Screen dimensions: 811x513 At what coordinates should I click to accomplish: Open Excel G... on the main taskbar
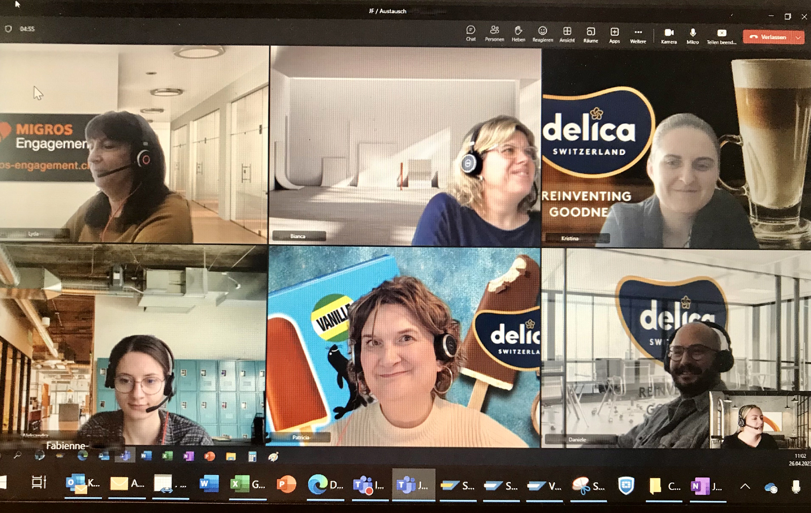248,485
